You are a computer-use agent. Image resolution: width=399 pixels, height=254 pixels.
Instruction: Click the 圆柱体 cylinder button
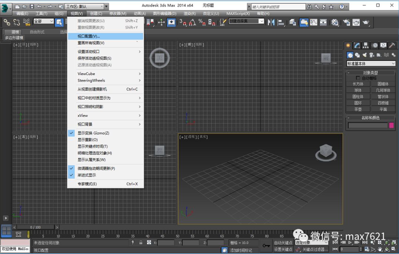tap(358, 97)
